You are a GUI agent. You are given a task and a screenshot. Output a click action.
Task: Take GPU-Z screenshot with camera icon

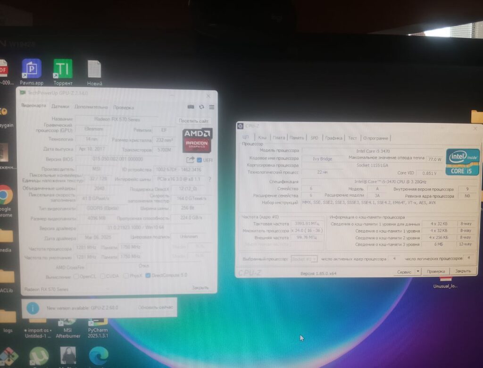(x=191, y=107)
